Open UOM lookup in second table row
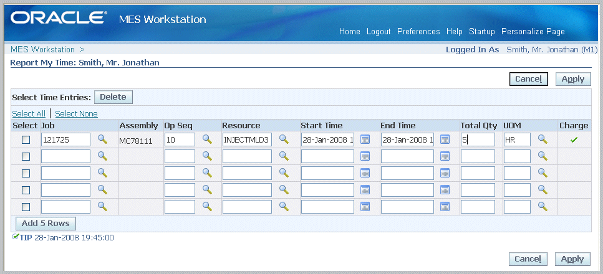Screen dimensions: 603x274 [543, 156]
